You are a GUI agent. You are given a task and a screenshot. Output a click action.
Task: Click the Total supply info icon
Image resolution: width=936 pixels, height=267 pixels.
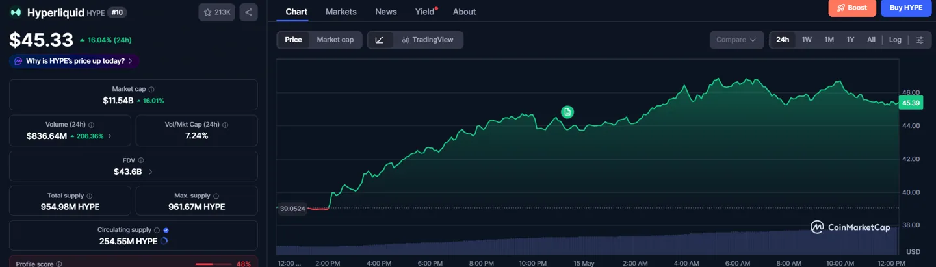pos(90,196)
